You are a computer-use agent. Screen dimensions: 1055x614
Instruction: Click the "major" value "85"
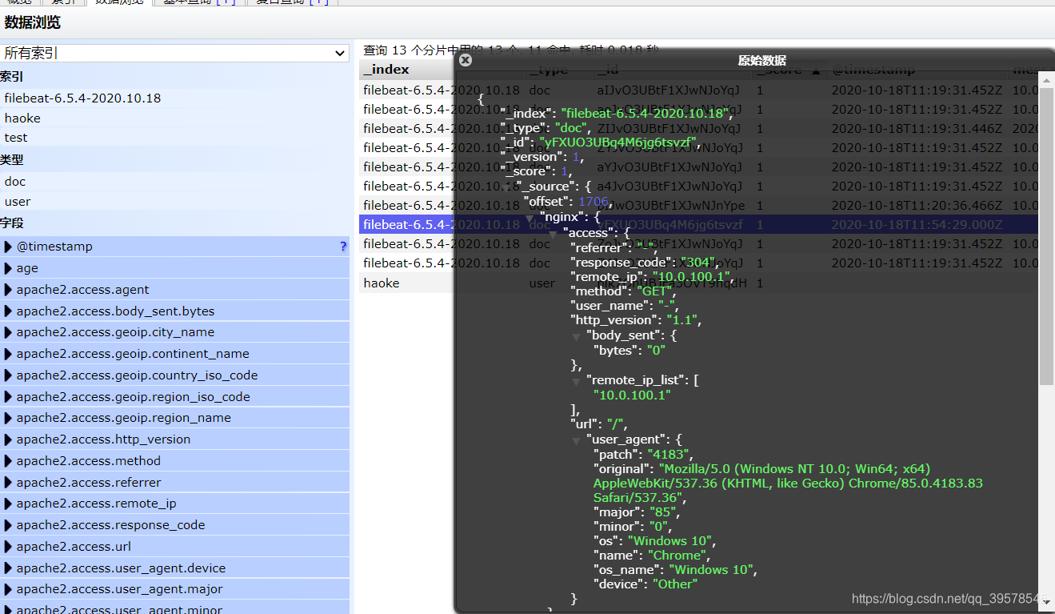664,512
